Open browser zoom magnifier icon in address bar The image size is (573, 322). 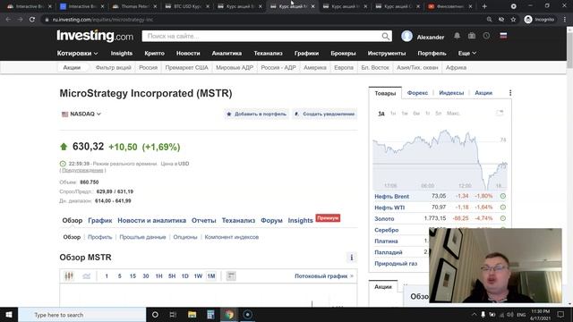click(490, 20)
